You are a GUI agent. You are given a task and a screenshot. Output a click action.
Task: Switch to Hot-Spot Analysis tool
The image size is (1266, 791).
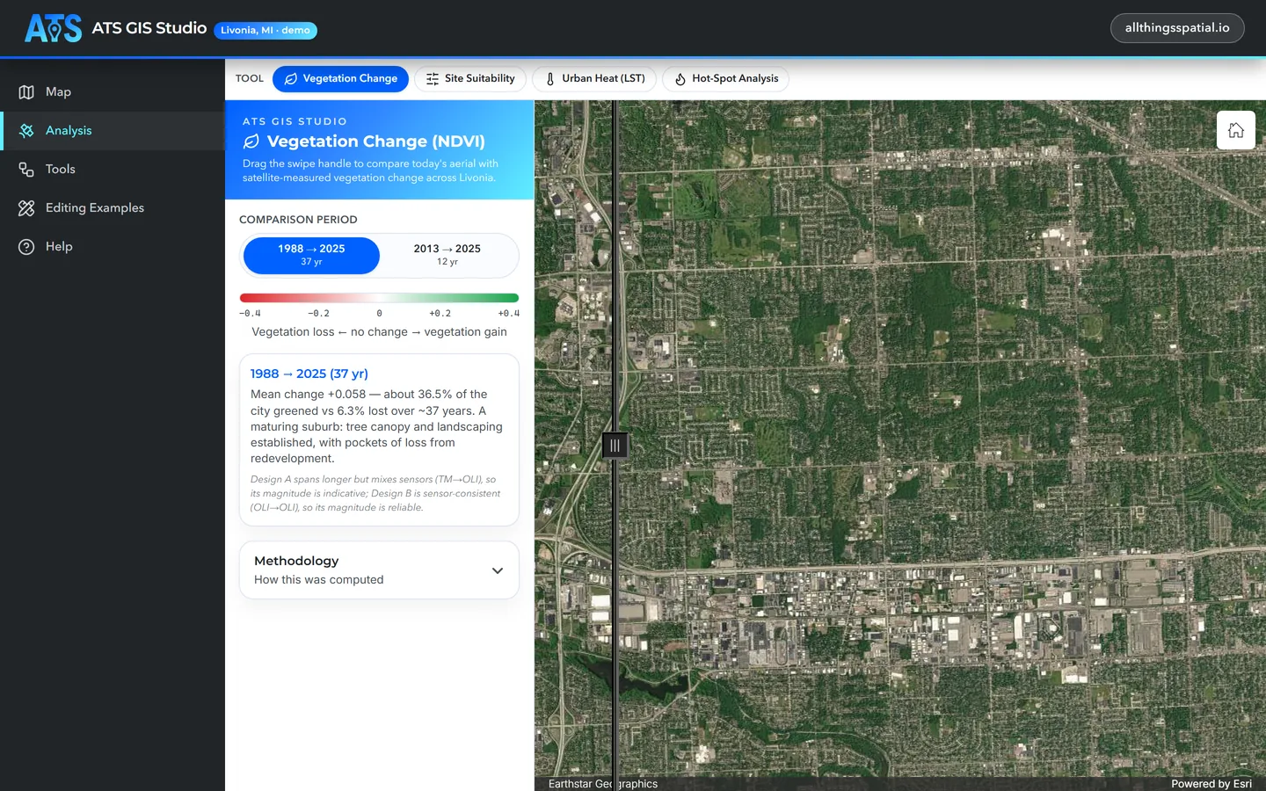[x=726, y=79]
